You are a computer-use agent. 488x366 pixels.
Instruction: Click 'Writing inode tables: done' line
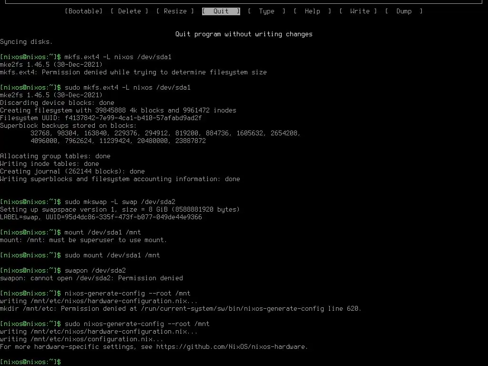(50, 164)
